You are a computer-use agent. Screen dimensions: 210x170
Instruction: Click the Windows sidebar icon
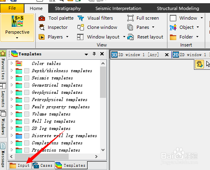point(3,114)
